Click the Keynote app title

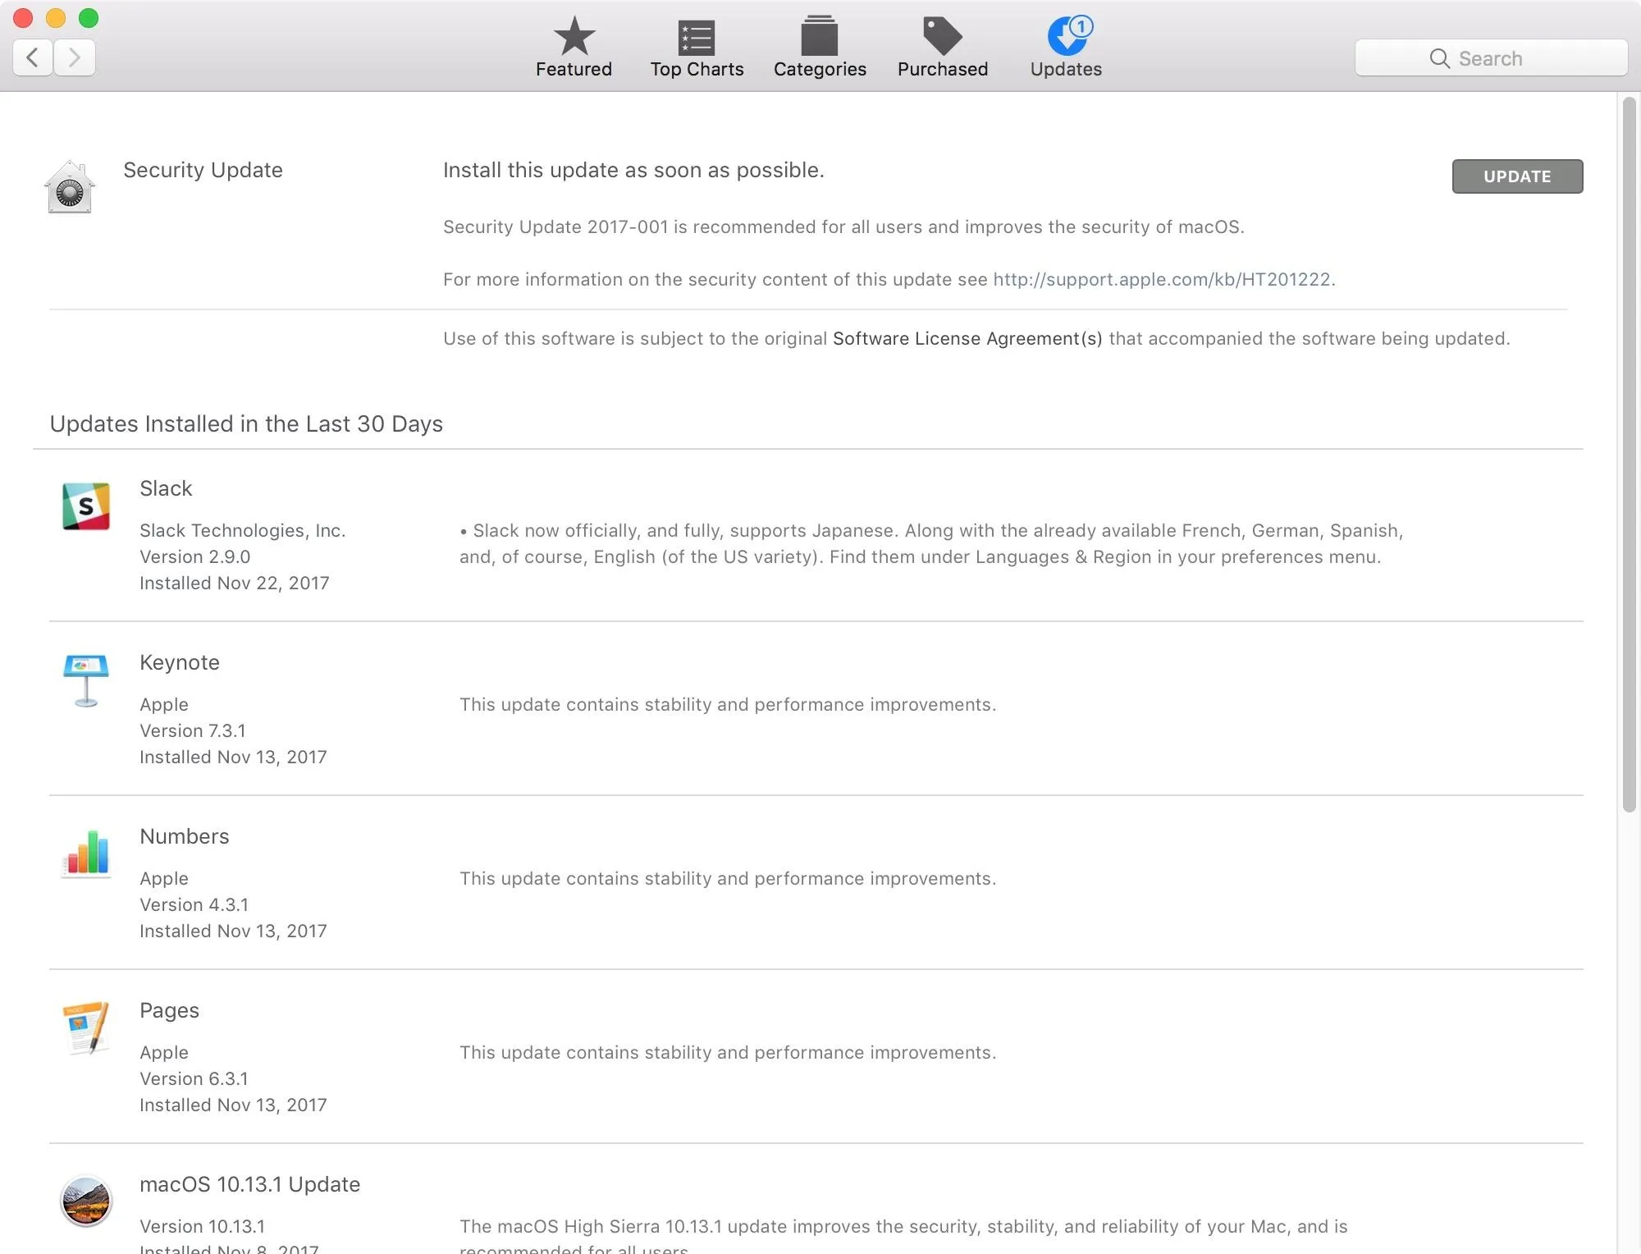[x=180, y=662]
